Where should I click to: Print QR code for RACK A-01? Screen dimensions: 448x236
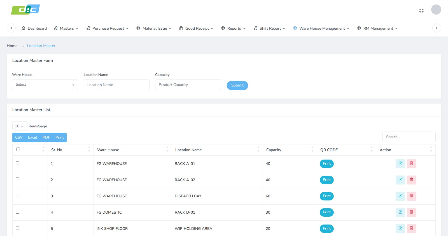(327, 163)
